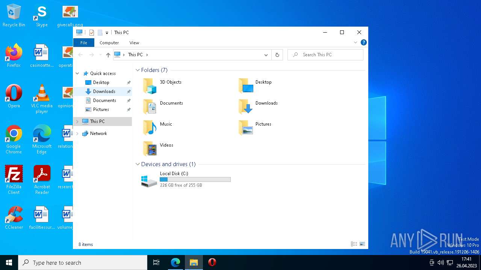The image size is (481, 270).
Task: Expand the This PC tree node
Action: click(x=77, y=121)
